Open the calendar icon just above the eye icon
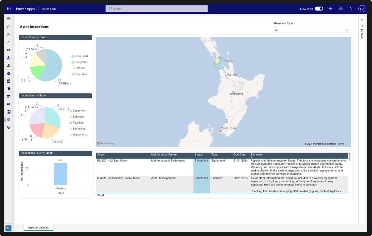Screen dimensions: 372x236 tap(9, 97)
